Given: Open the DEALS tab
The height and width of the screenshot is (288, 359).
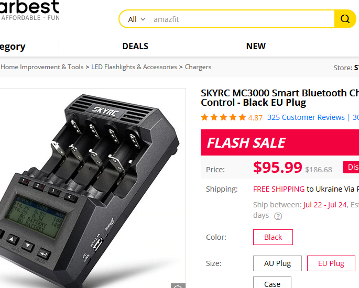Looking at the screenshot, I should pyautogui.click(x=135, y=46).
